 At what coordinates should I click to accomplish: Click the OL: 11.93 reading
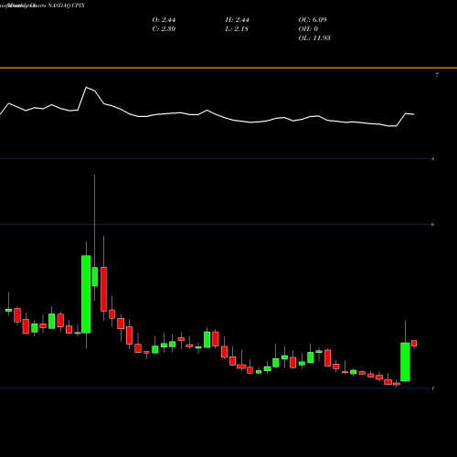(x=314, y=38)
